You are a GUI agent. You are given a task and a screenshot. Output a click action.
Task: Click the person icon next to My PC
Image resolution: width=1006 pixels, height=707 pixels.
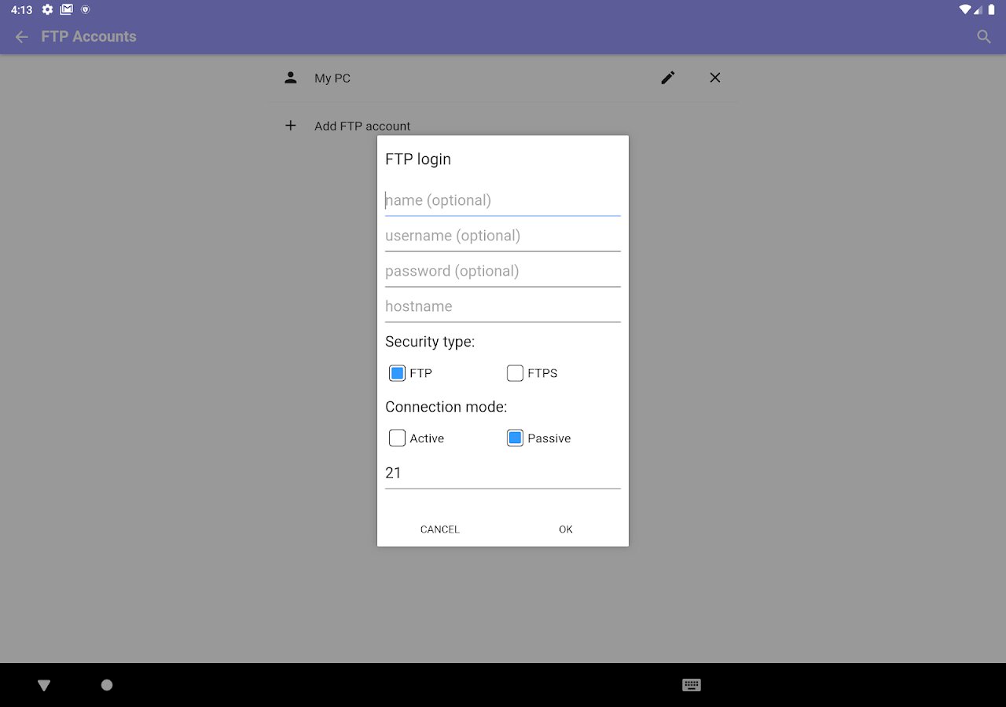tap(291, 78)
